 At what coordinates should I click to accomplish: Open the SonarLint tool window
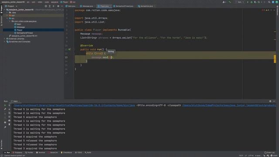click(x=53, y=153)
